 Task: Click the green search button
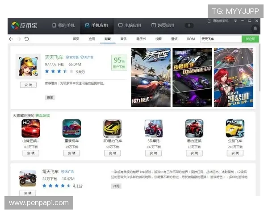coord(251,39)
